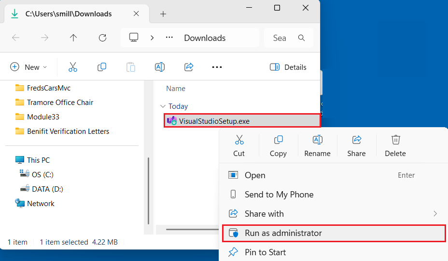Click the navigation pane vertical scrollbar

(x=148, y=191)
